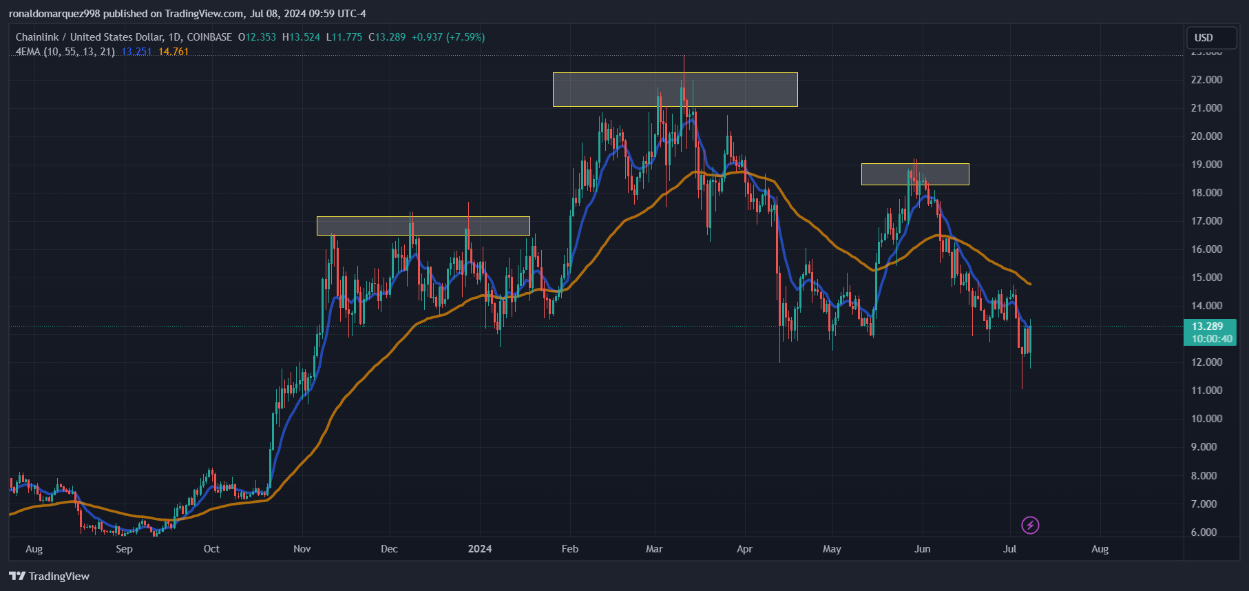
Task: Click the 22.000 price axis label
Action: coord(1206,80)
